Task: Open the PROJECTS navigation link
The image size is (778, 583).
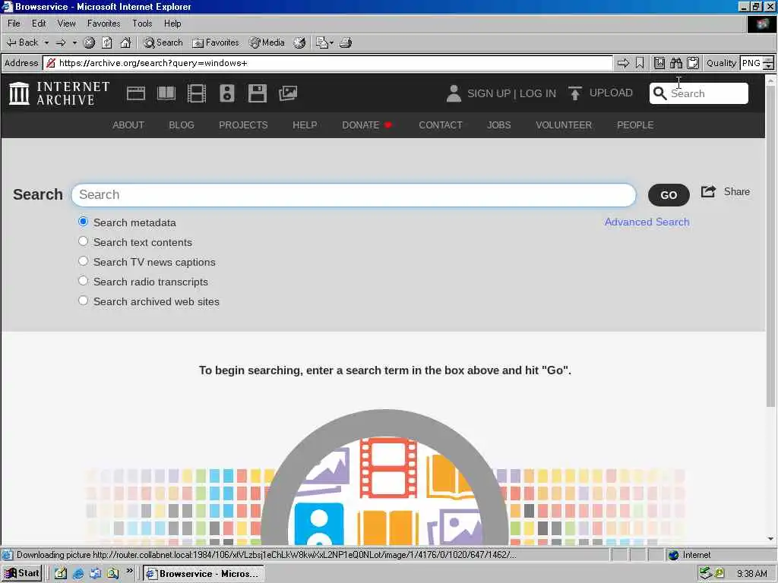Action: (x=243, y=125)
